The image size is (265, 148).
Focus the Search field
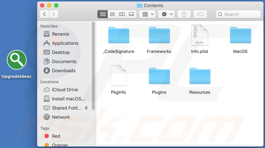click(x=238, y=14)
